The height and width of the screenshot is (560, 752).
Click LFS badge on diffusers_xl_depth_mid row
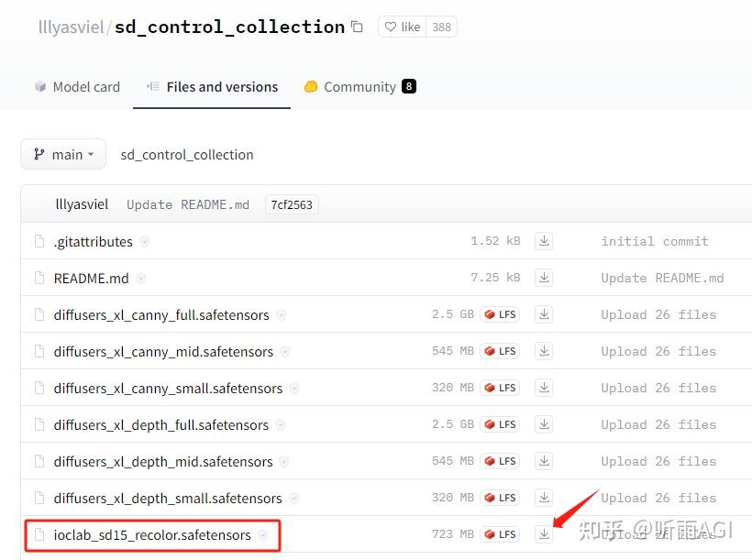(x=500, y=461)
